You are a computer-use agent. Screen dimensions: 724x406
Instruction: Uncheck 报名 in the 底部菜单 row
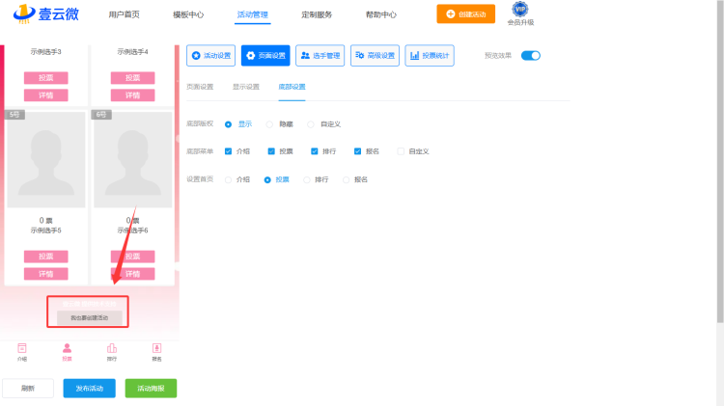358,151
